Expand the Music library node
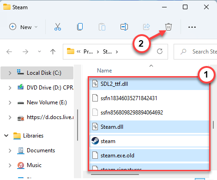The image size is (217, 180). coord(10,165)
